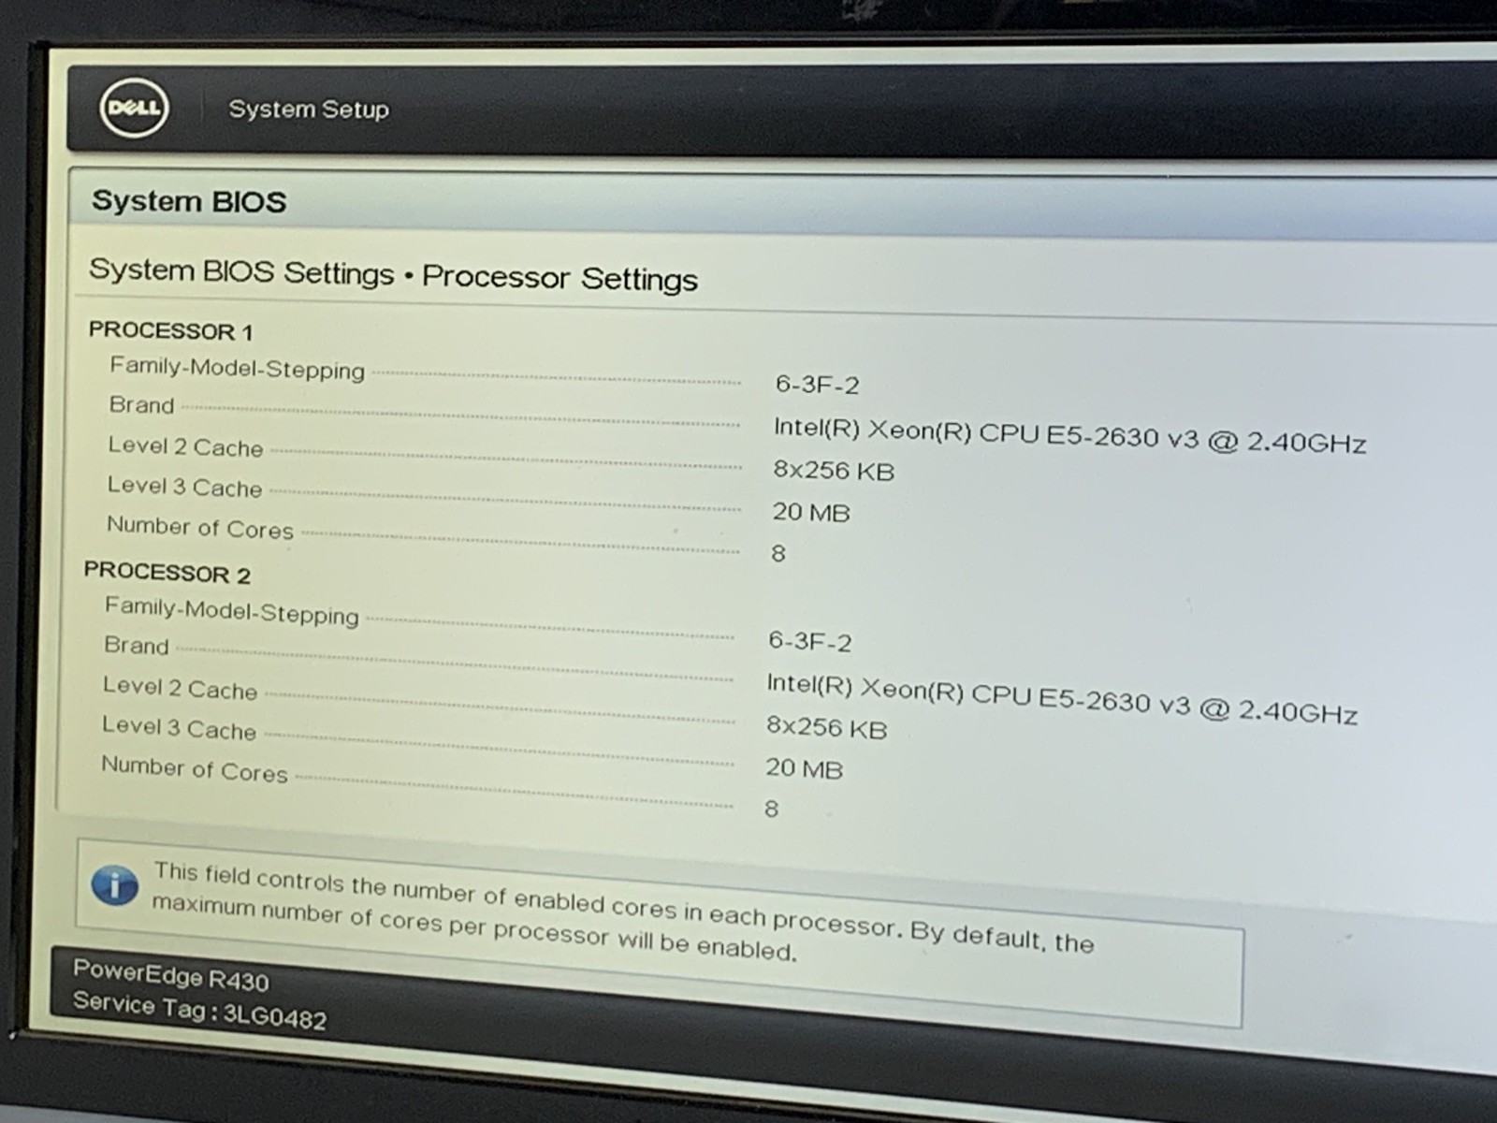Select Processor 1 Level 2 Cache label
The height and width of the screenshot is (1123, 1497).
[x=185, y=446]
